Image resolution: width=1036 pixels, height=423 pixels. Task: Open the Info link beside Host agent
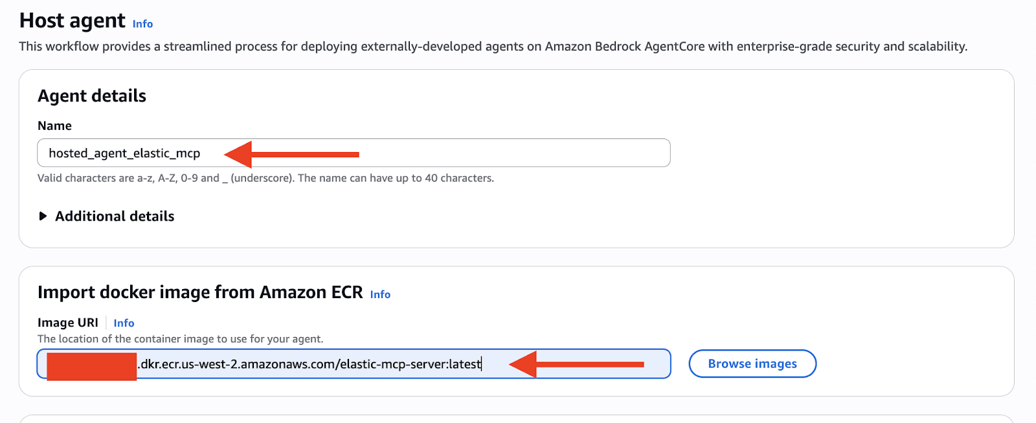(x=142, y=24)
